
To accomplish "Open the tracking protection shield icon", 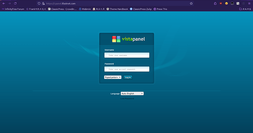I will coord(39,3).
